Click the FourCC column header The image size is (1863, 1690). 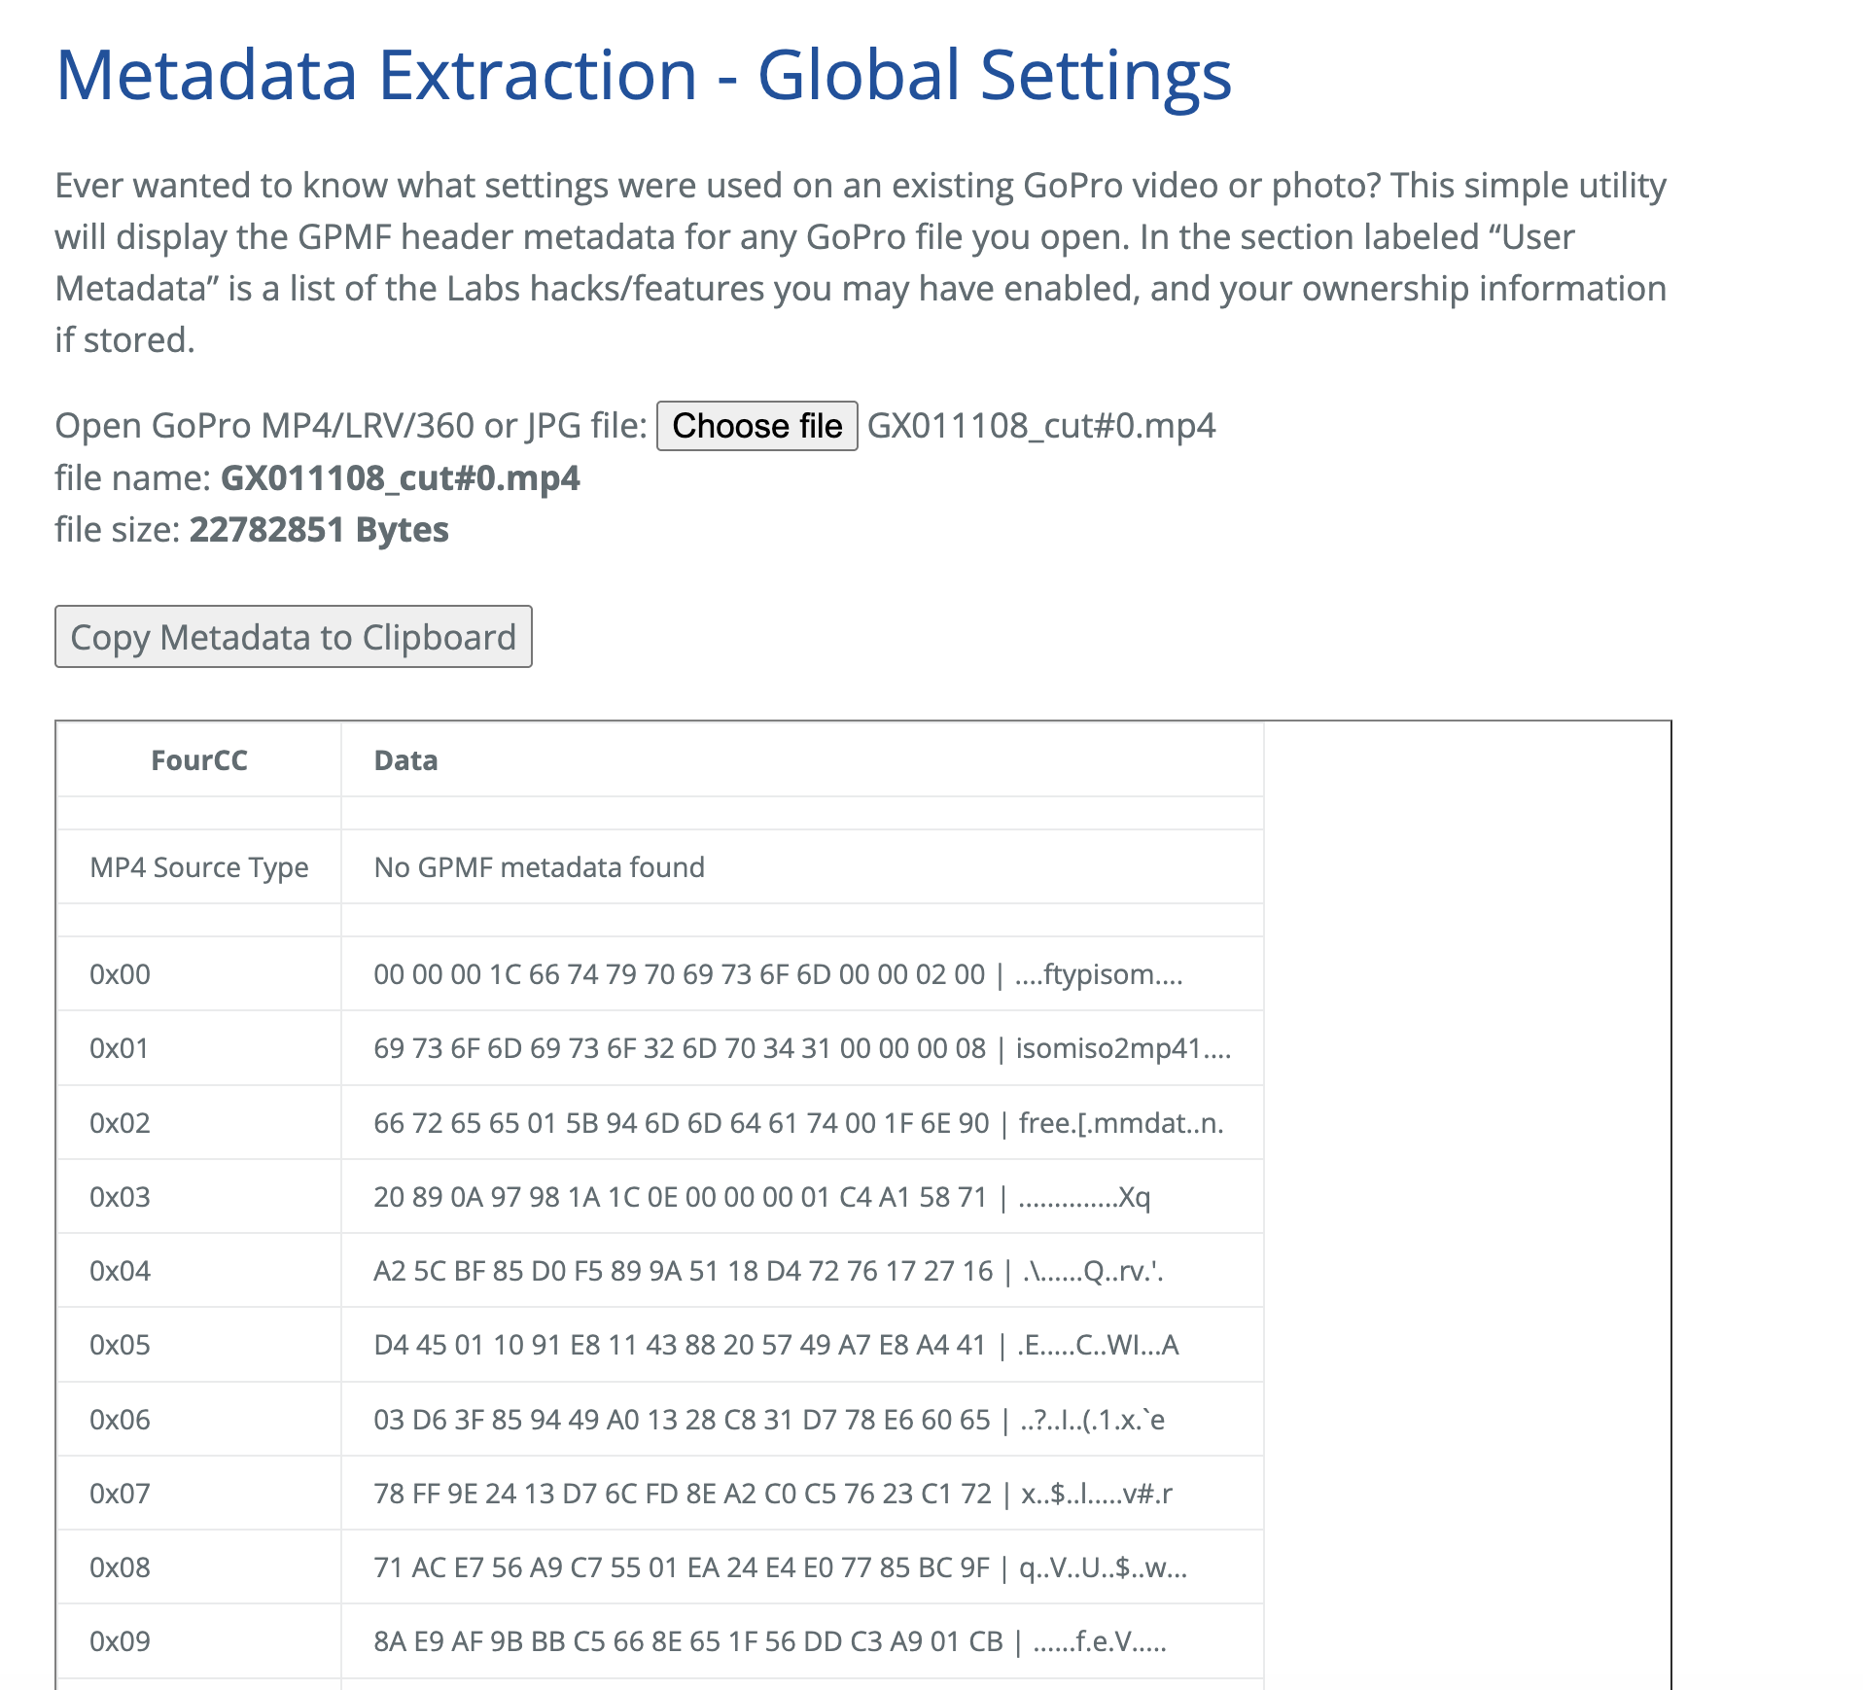click(x=199, y=760)
